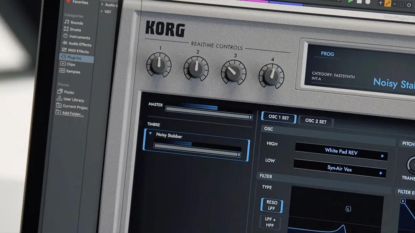Toggle the orange Automation Arm button

(x=387, y=3)
